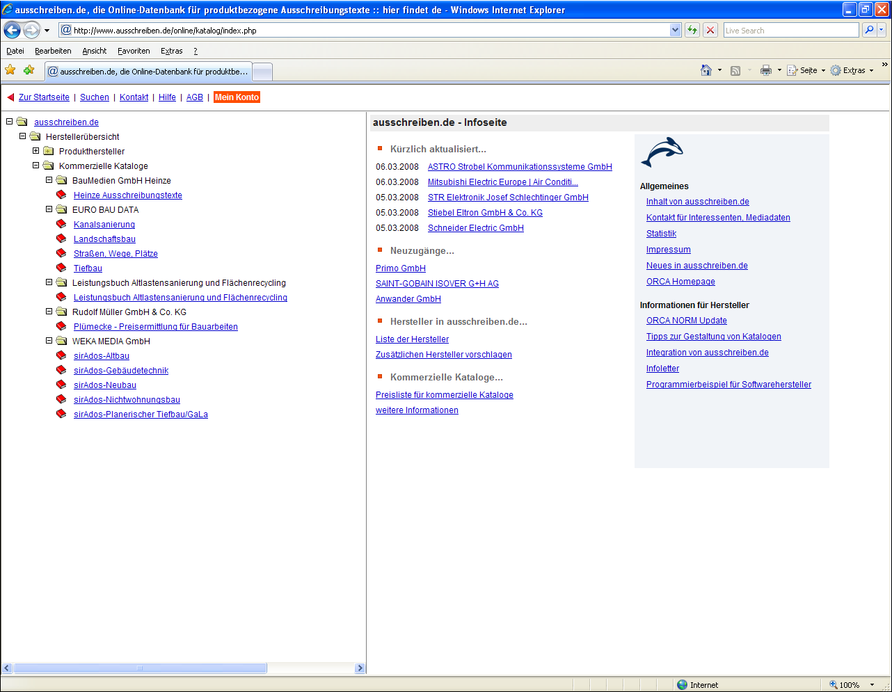Open the search provider dropdown arrow
This screenshot has width=892, height=692.
[882, 30]
